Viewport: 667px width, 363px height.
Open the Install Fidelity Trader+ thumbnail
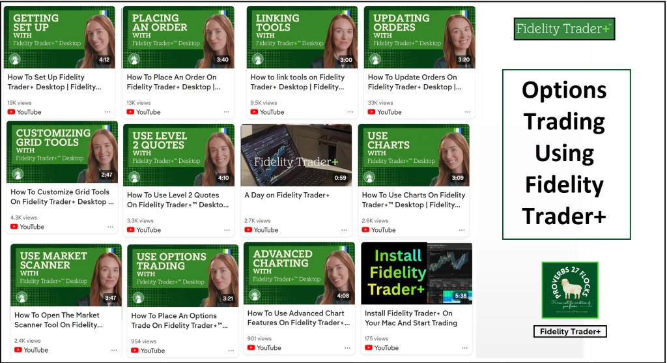(x=416, y=273)
